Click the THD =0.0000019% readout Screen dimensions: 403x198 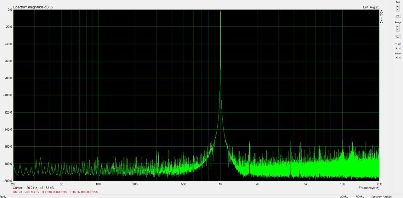coord(54,192)
